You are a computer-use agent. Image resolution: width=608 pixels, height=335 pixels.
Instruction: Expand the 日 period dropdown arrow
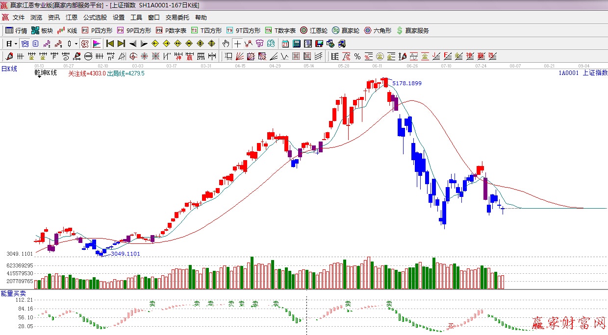coord(16,44)
